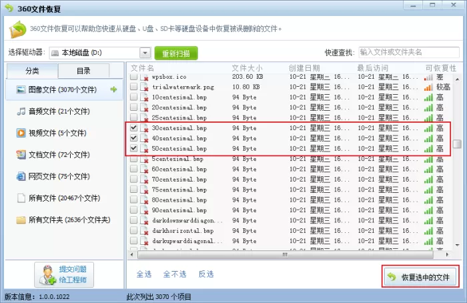
Task: Click the local disk drive icon
Action: 55,53
